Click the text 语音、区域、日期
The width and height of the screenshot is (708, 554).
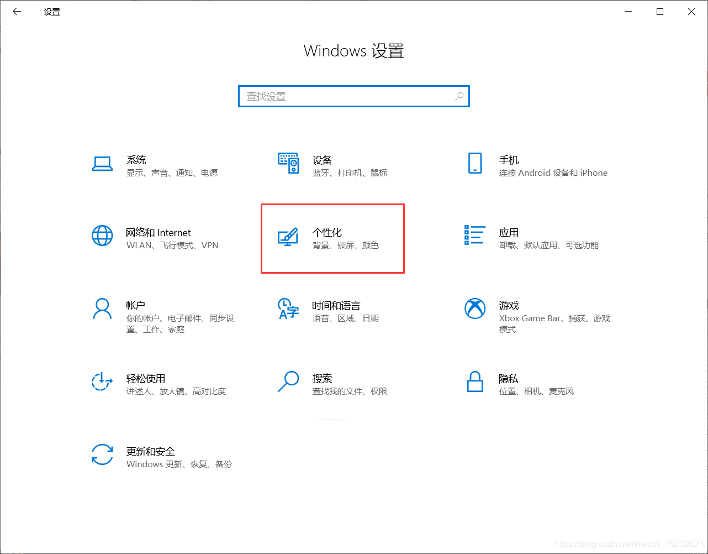(x=346, y=318)
